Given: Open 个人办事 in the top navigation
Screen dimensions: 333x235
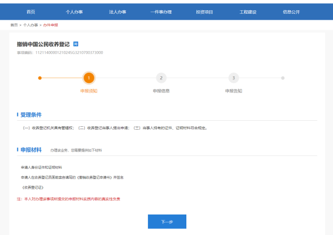Looking at the screenshot, I should tap(74, 12).
